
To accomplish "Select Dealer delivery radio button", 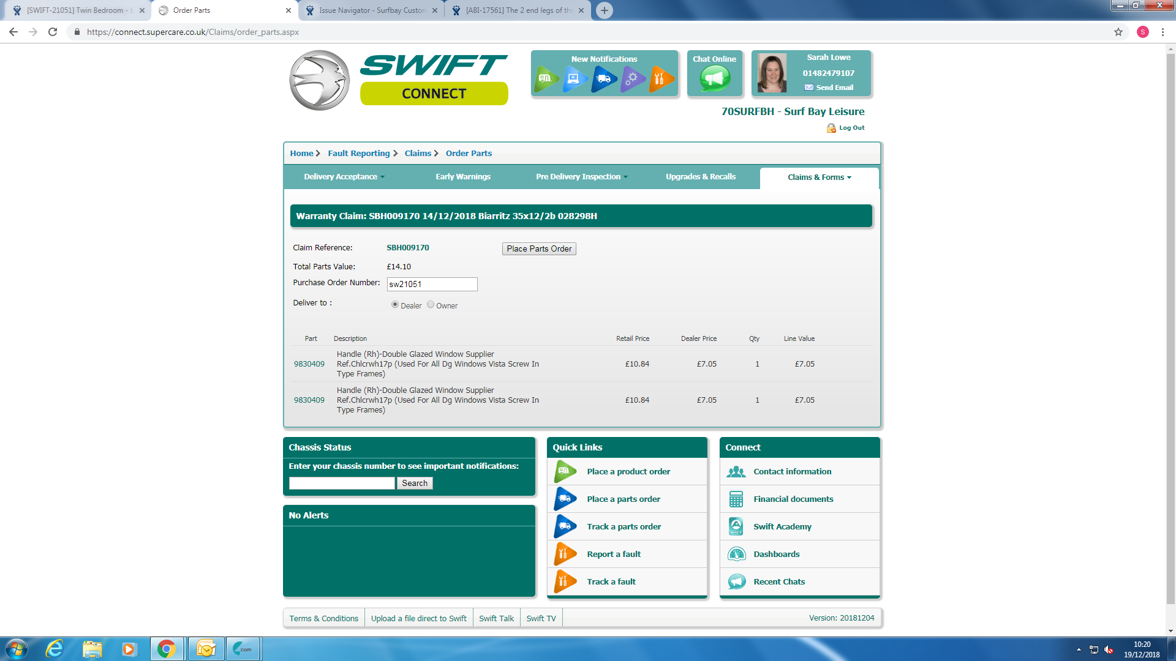I will click(395, 305).
